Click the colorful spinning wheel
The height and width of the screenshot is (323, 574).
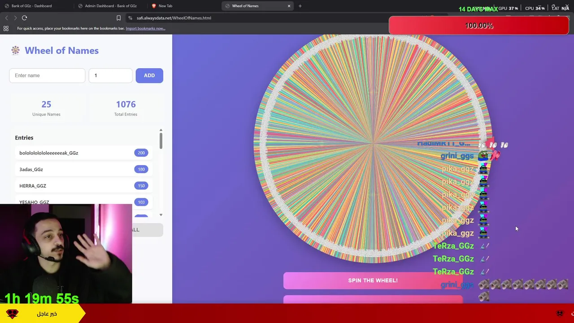coord(372,144)
